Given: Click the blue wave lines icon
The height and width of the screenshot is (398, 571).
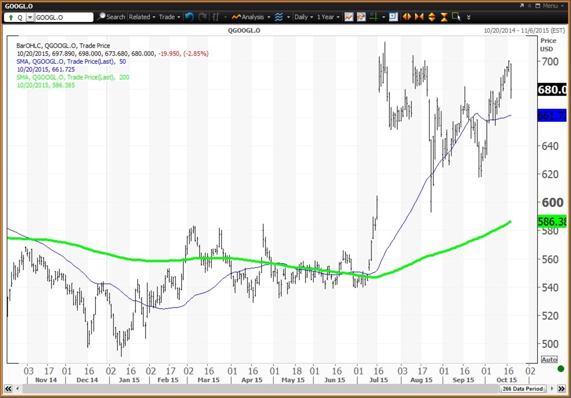Looking at the screenshot, I should [x=279, y=17].
